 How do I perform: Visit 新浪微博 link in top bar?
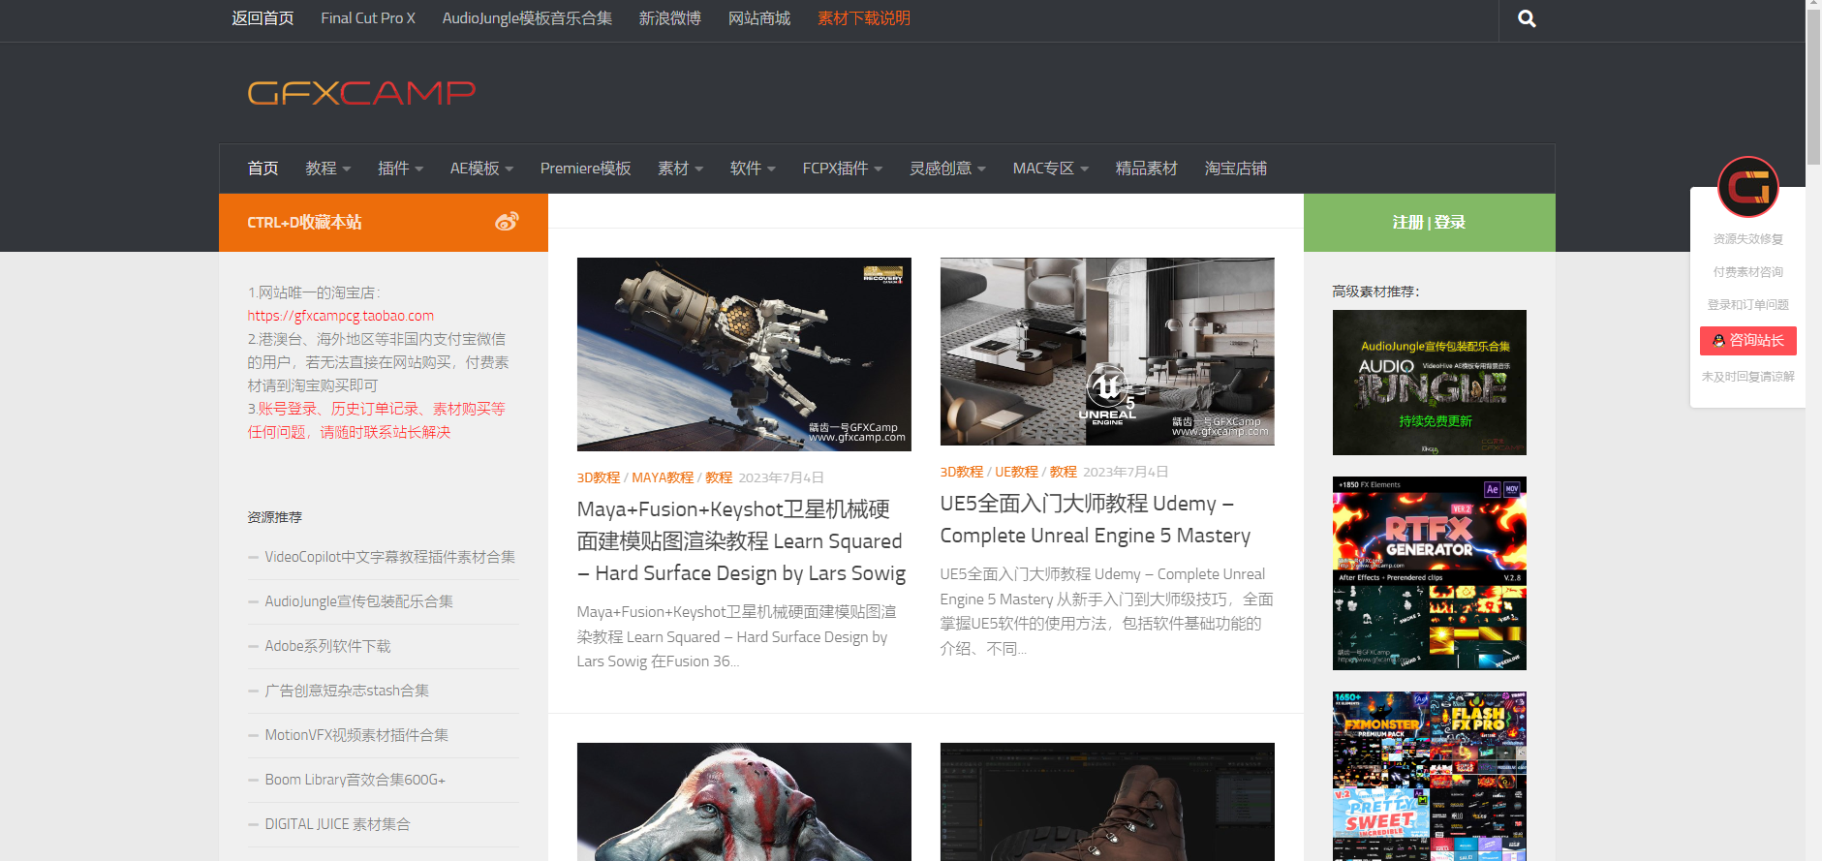(x=670, y=18)
